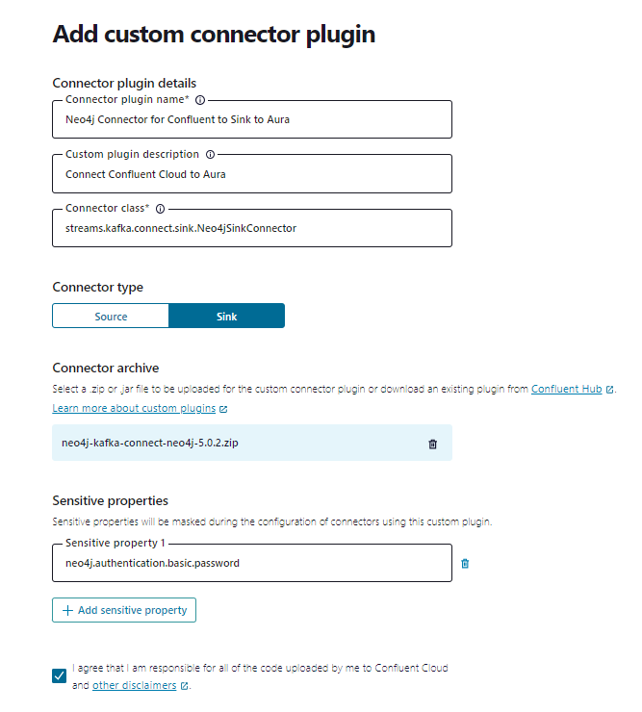Click external link icon after custom plugins link
Viewport: 642px width, 712px height.
[x=223, y=409]
